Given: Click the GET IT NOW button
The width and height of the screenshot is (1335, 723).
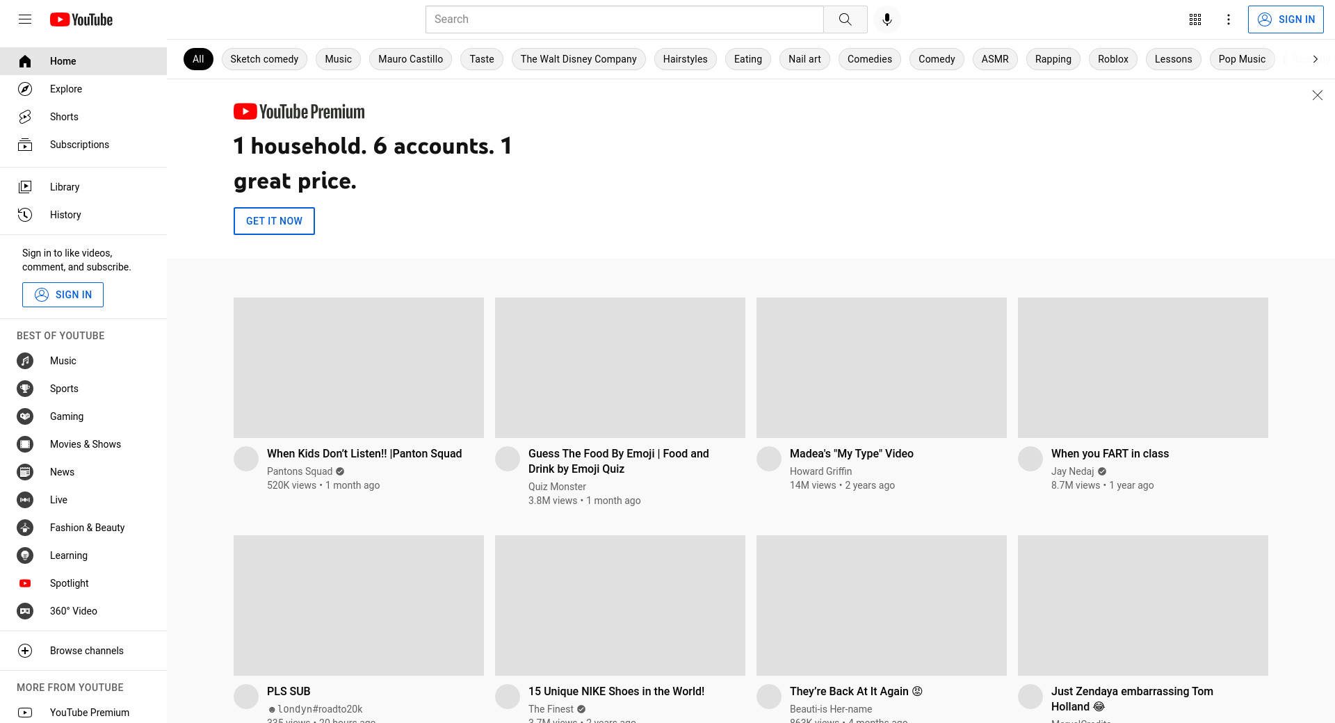Looking at the screenshot, I should [274, 221].
